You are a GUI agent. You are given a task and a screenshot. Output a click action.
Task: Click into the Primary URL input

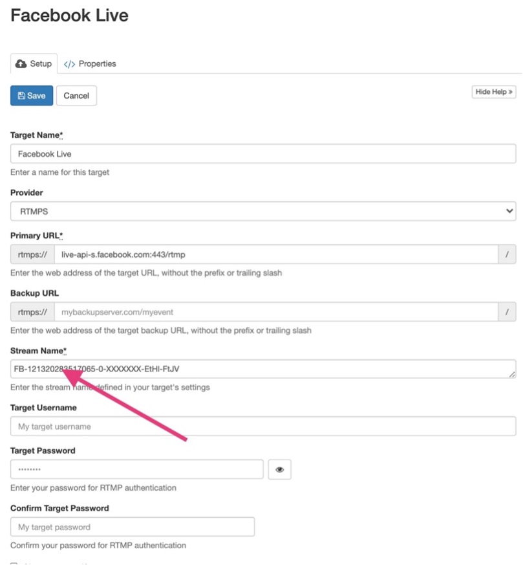275,254
